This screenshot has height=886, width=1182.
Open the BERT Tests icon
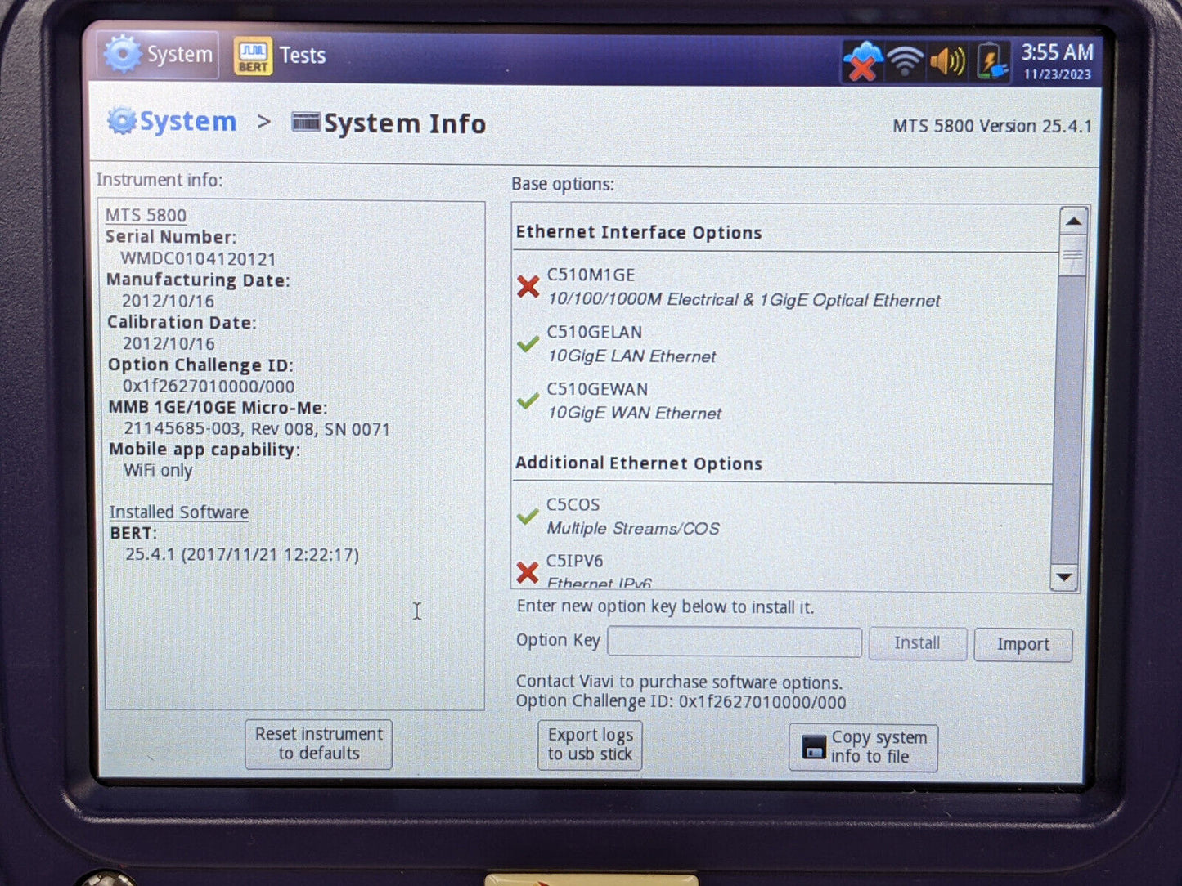253,56
